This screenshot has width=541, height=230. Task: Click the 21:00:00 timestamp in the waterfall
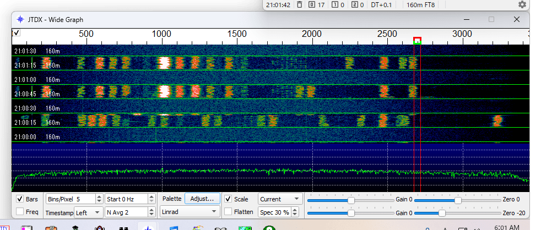(25, 137)
